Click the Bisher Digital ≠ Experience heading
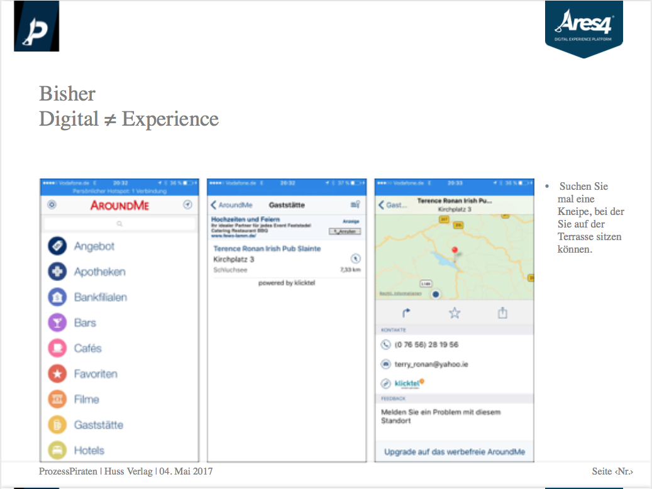This screenshot has width=652, height=489. point(129,106)
